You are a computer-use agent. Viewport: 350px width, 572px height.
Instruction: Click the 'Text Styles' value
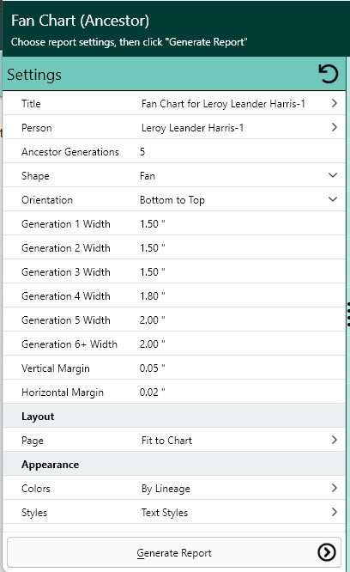coord(165,513)
